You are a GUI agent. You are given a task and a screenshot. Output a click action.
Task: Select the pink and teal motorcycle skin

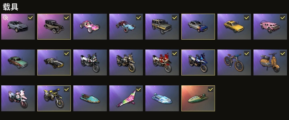(x=18, y=98)
